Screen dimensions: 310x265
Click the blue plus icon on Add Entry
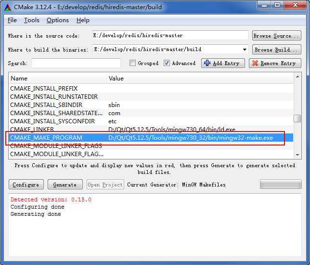coord(207,63)
